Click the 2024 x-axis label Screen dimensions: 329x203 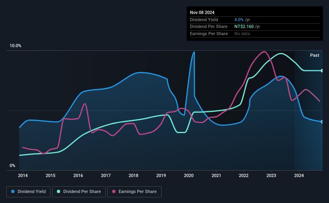pos(299,175)
